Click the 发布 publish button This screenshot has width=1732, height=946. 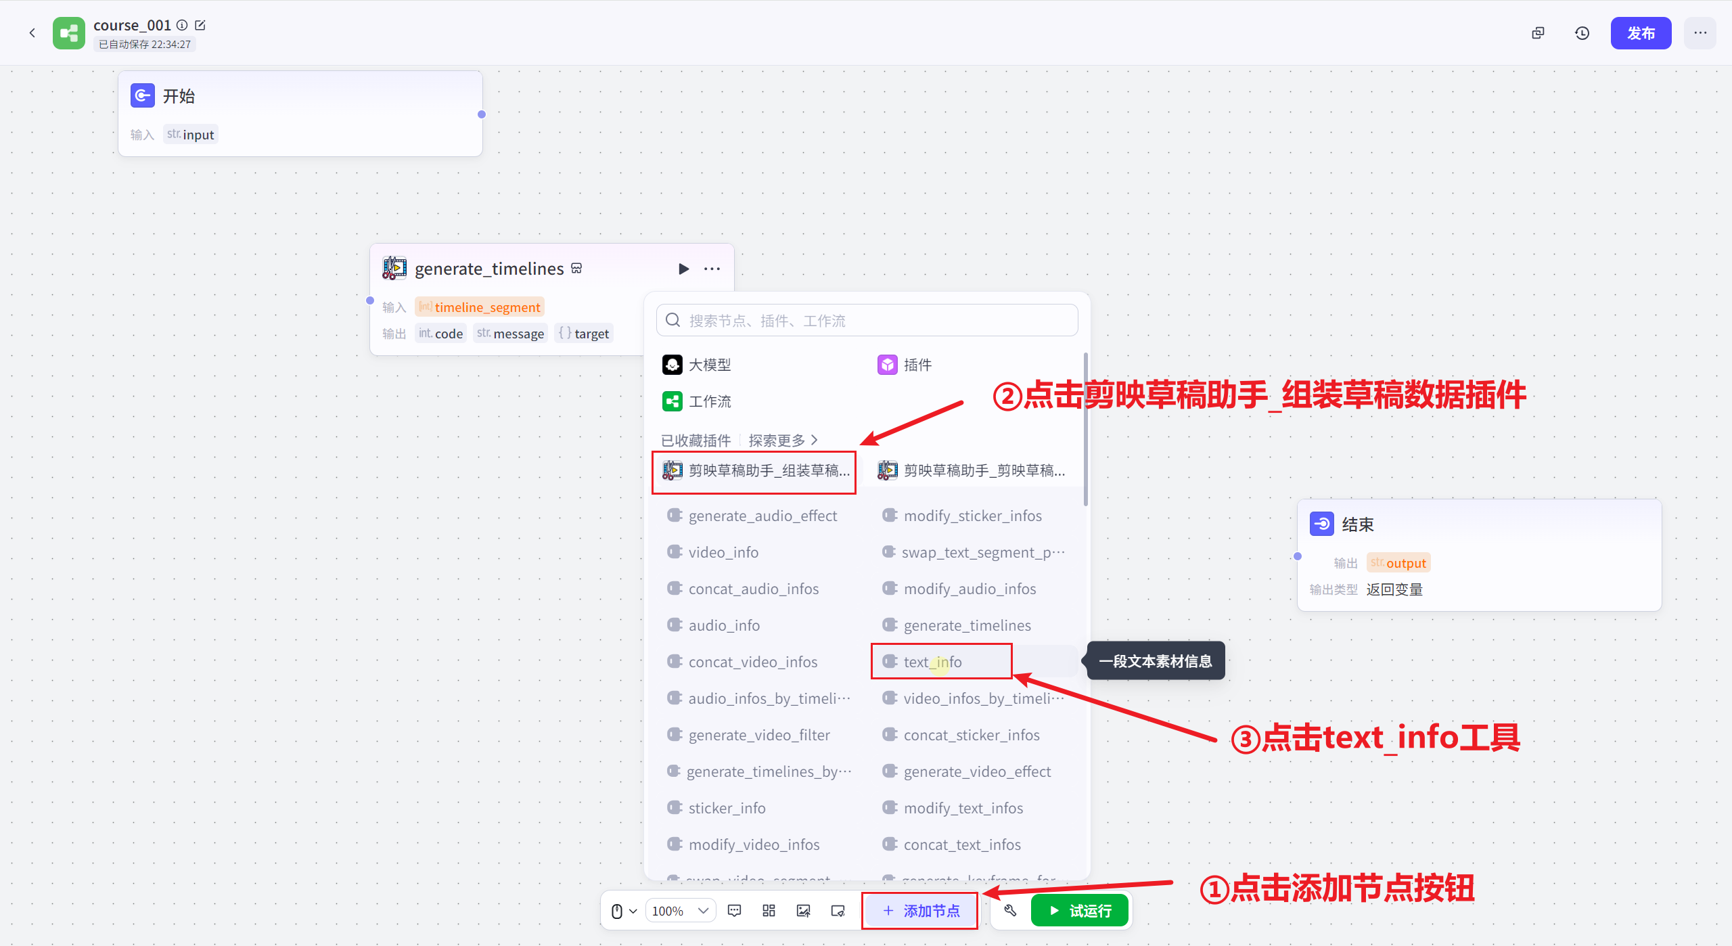click(1641, 32)
